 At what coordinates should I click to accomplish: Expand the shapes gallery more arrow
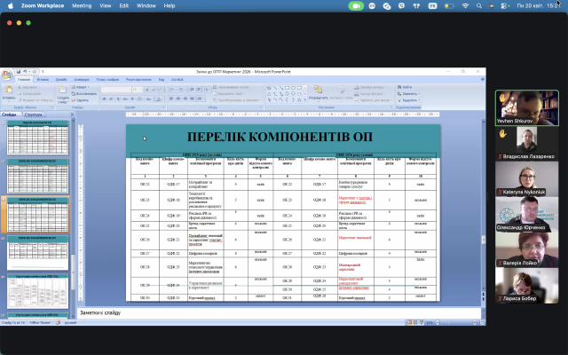click(x=304, y=99)
